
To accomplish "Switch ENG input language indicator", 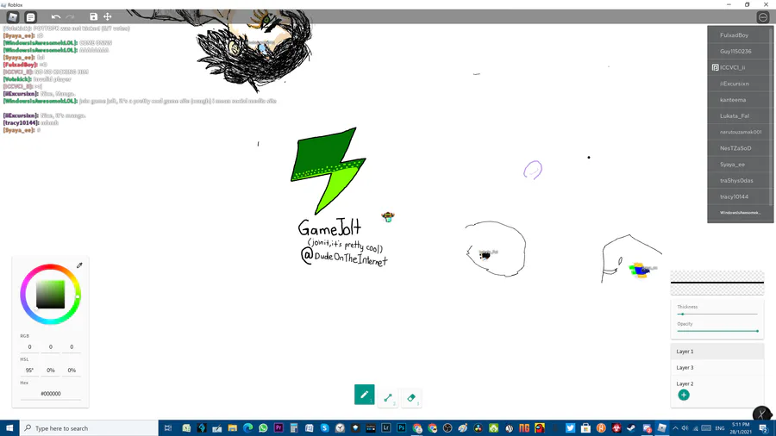I will pyautogui.click(x=720, y=428).
